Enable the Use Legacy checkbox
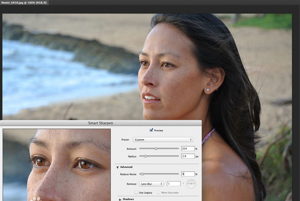300x201 pixels. (136, 193)
